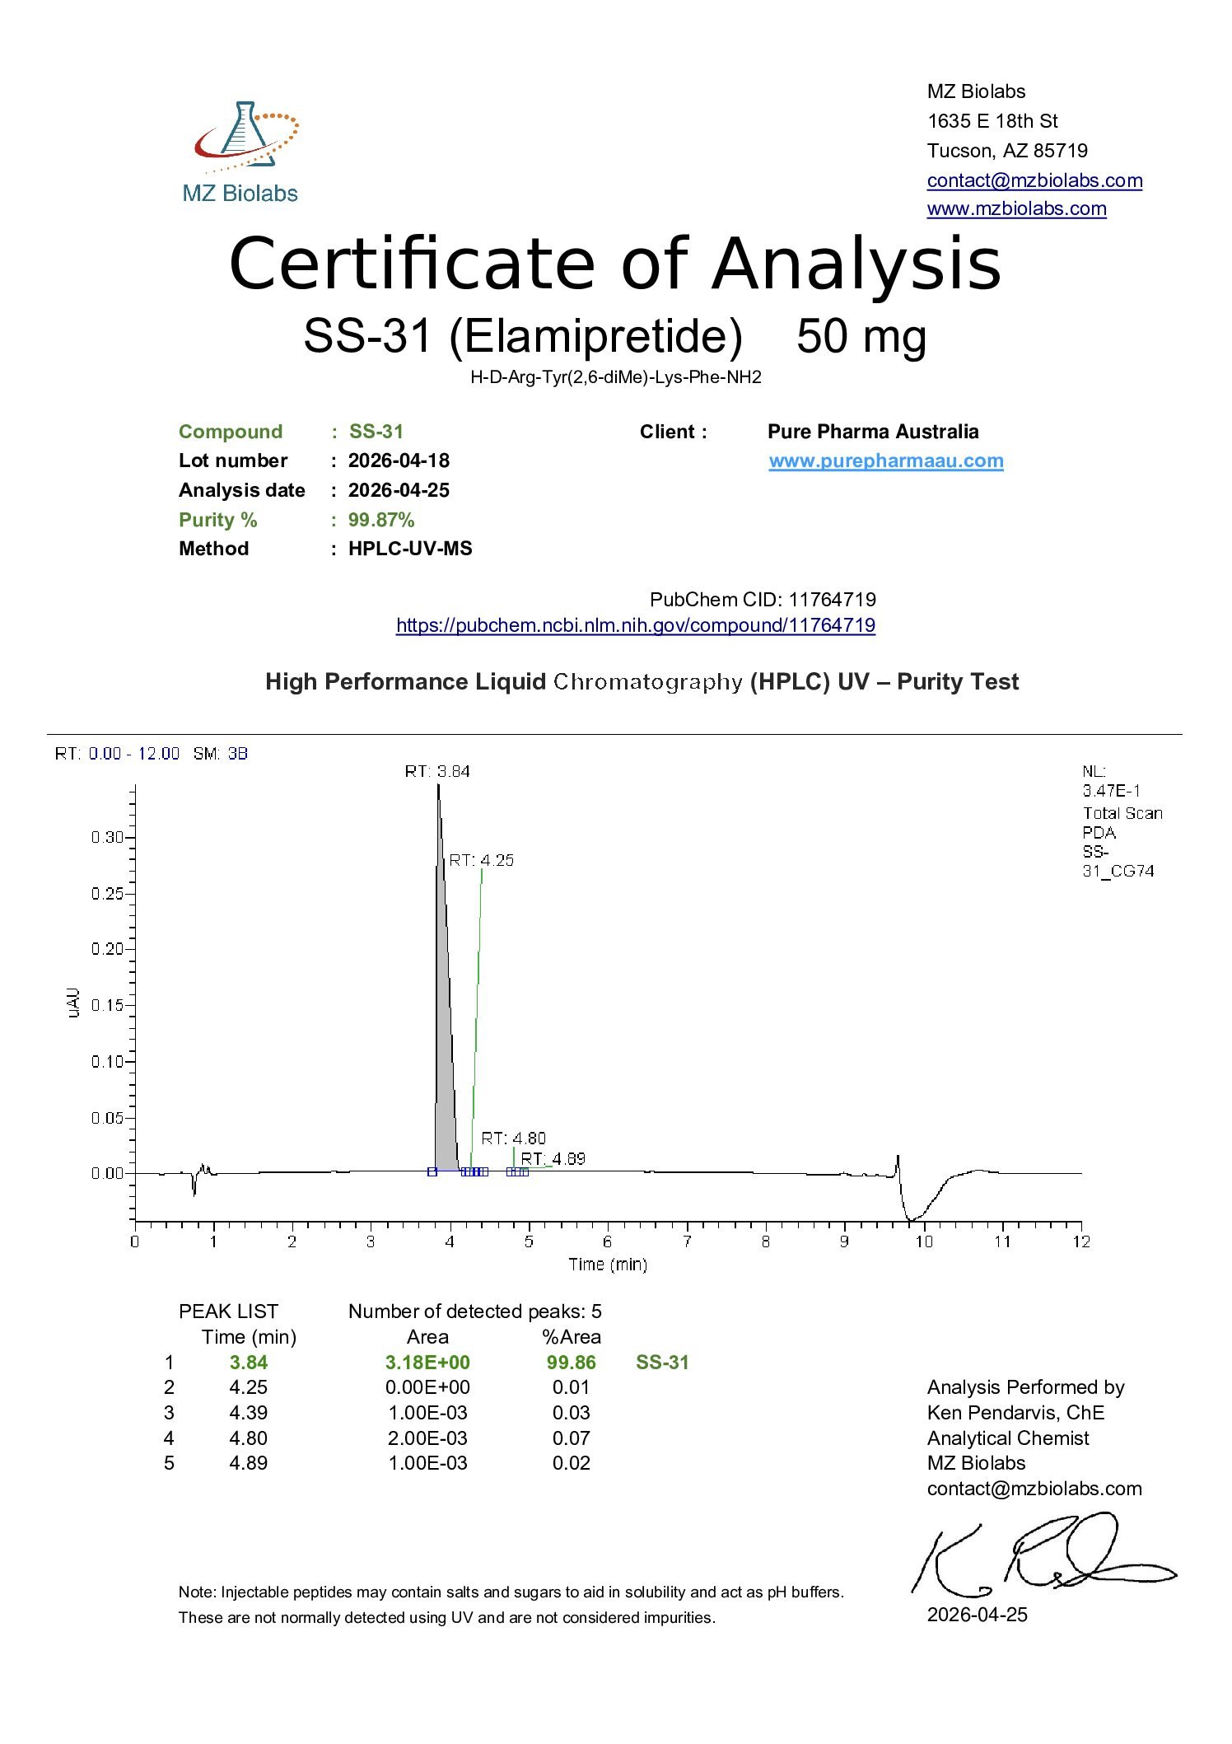The width and height of the screenshot is (1232, 1744).
Task: Select the "PEAK LIST" heading
Action: coord(228,1312)
